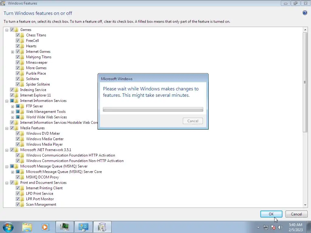Image resolution: width=311 pixels, height=233 pixels.
Task: Collapse the Games tree node
Action: pyautogui.click(x=7, y=30)
